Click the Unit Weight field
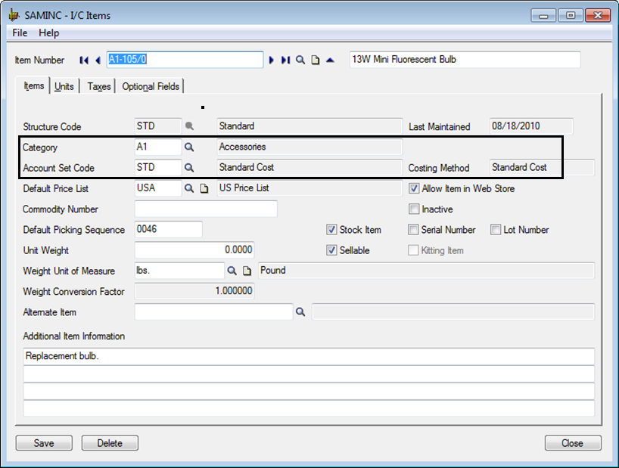 point(194,250)
